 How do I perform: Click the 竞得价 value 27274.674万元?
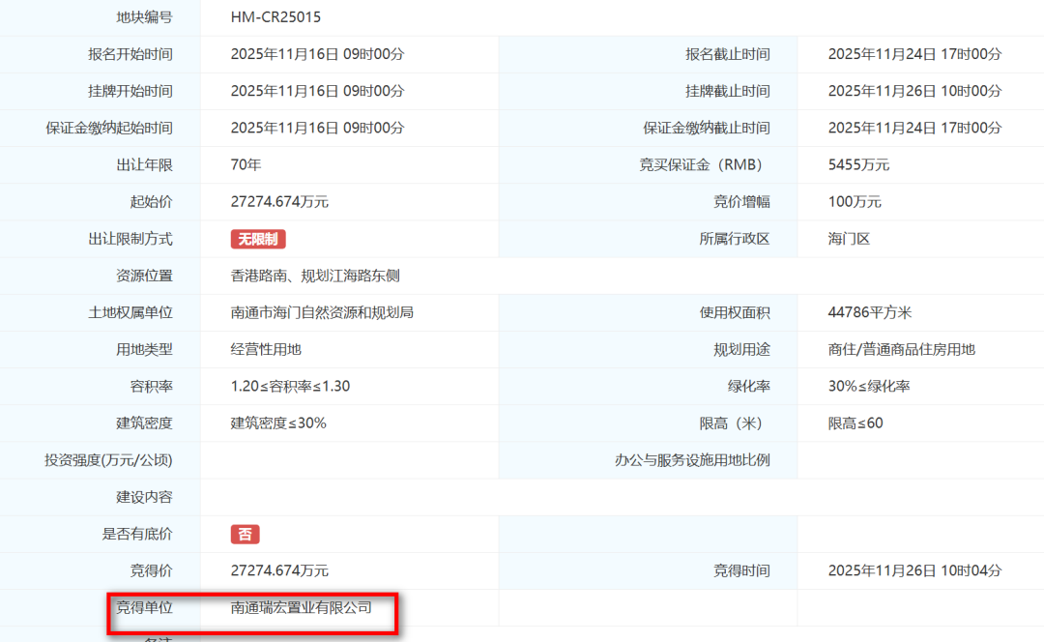(279, 570)
